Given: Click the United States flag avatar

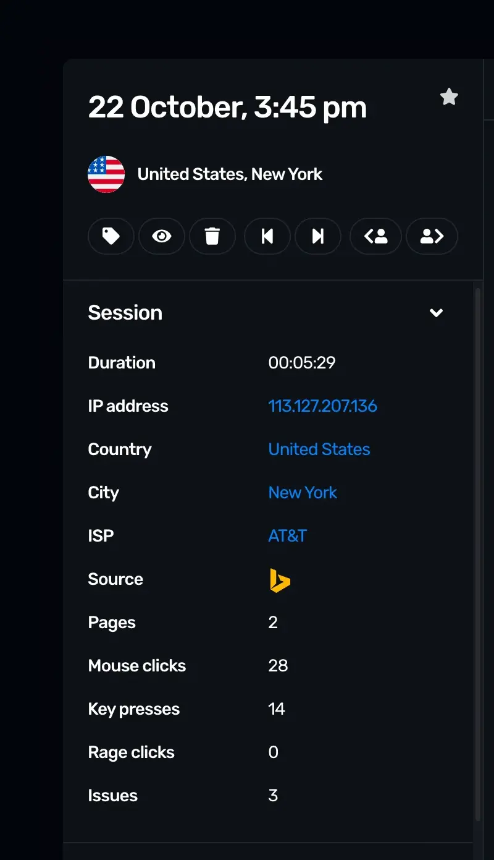Looking at the screenshot, I should pos(106,174).
